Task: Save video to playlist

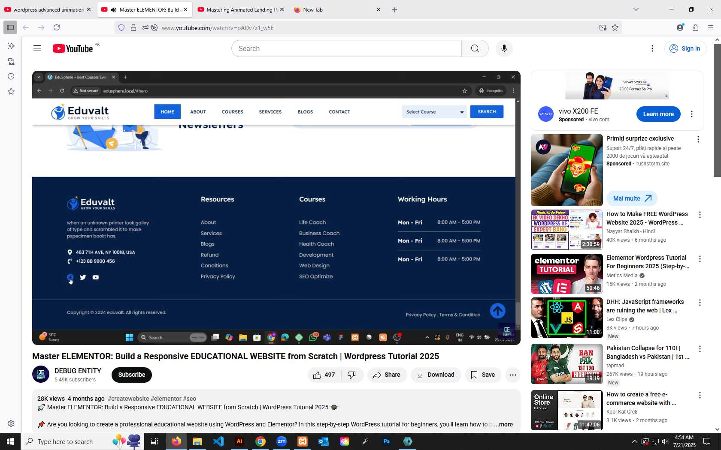Action: click(x=483, y=375)
